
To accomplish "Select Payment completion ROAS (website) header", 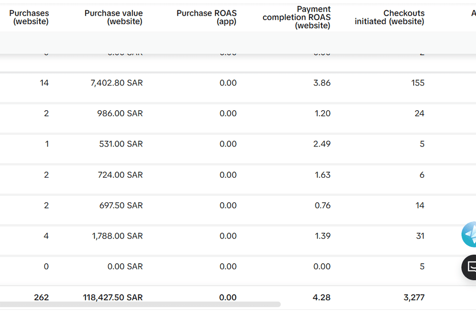I will (297, 18).
